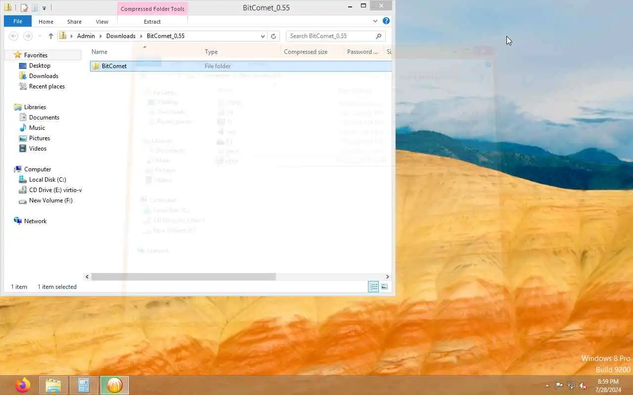Go back with the Back arrow

(14, 36)
